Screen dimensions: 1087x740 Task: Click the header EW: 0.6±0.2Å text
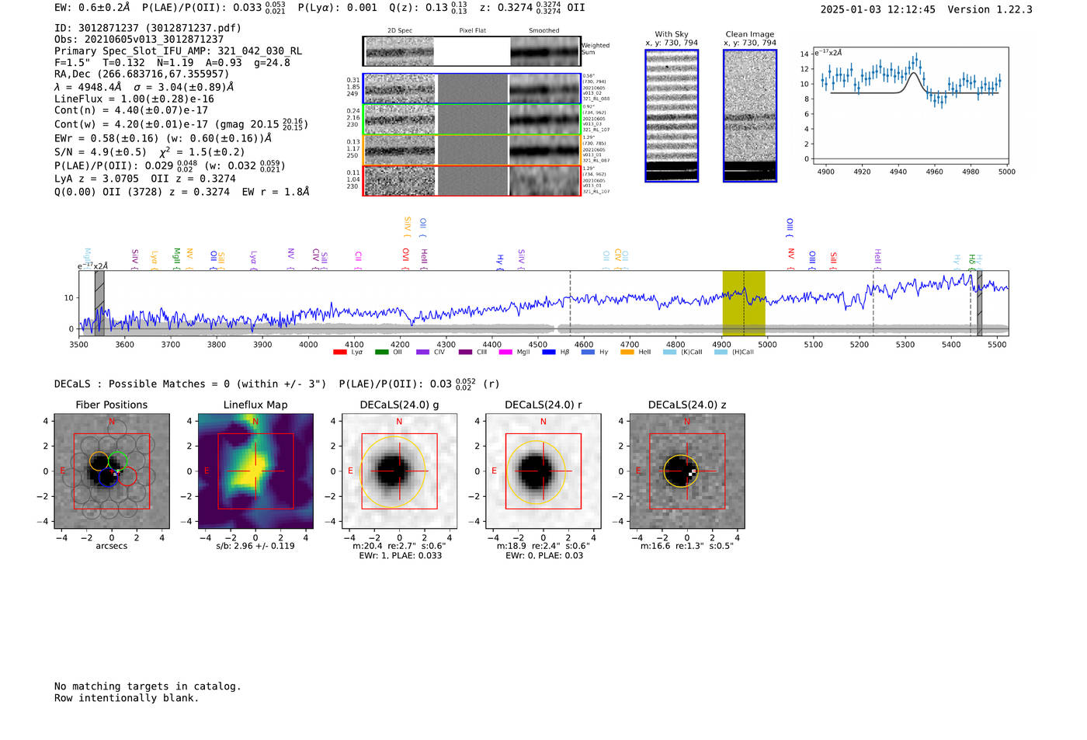click(92, 8)
